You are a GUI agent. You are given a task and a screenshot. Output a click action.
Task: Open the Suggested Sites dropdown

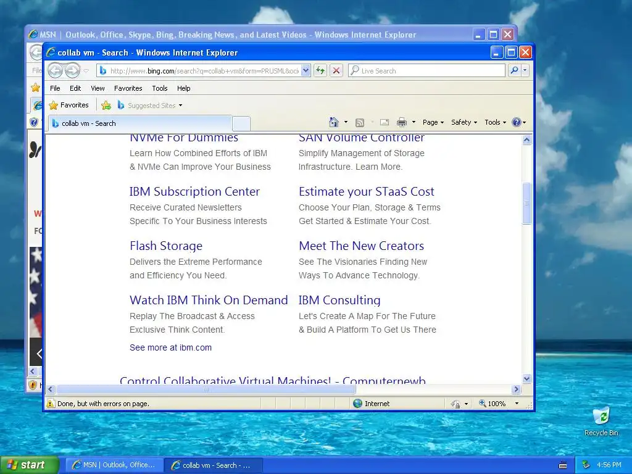tap(150, 105)
